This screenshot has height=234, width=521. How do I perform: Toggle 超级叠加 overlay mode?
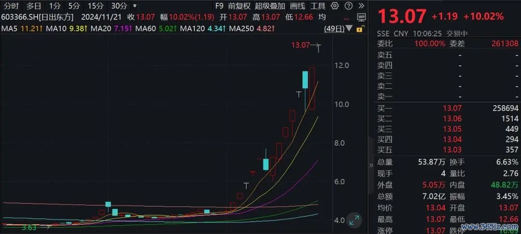tap(271, 6)
